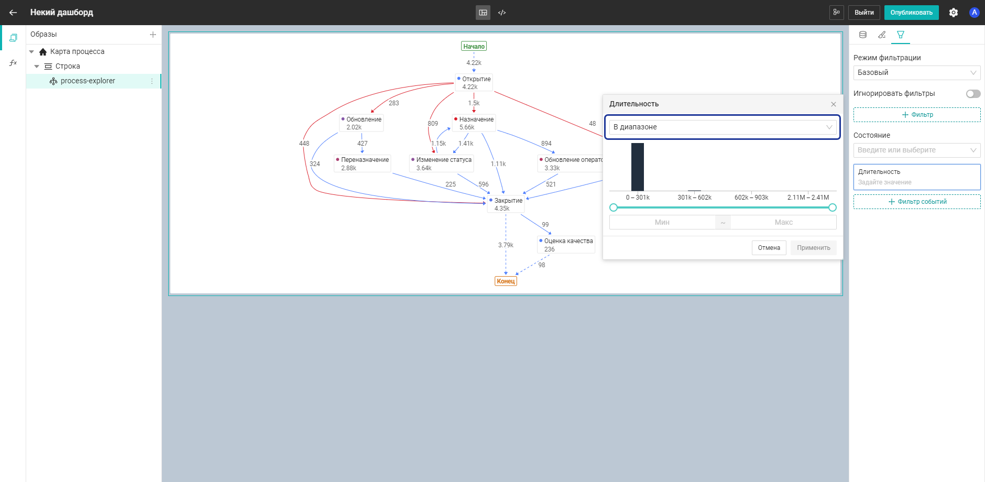The width and height of the screenshot is (985, 482).
Task: Collapse Карта процесса tree node
Action: (x=31, y=52)
